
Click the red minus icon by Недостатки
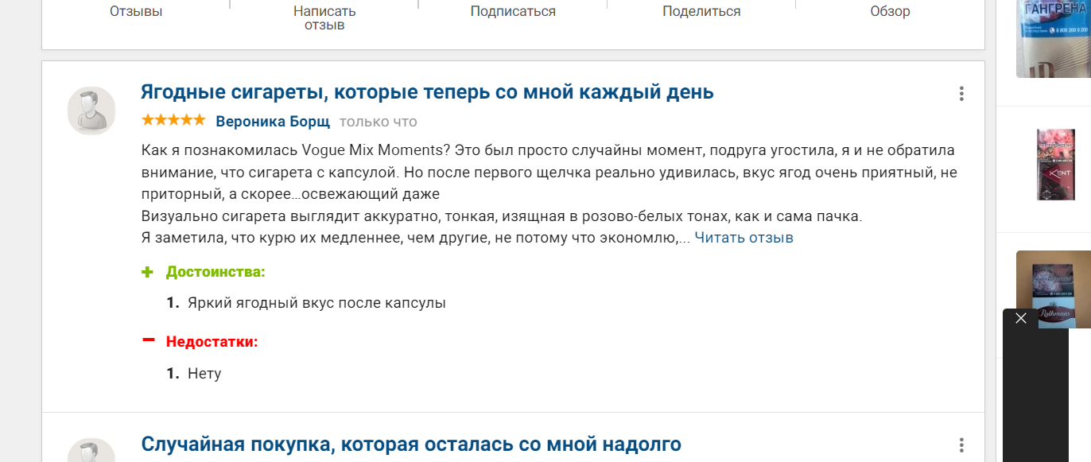tap(148, 340)
